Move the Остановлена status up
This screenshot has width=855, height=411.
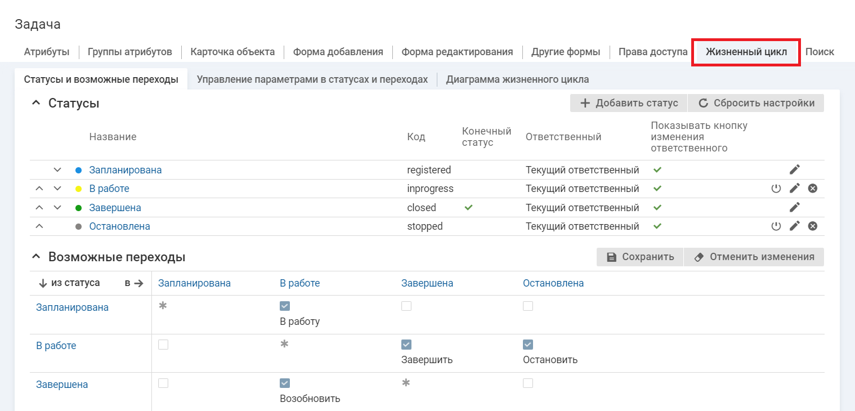point(39,226)
